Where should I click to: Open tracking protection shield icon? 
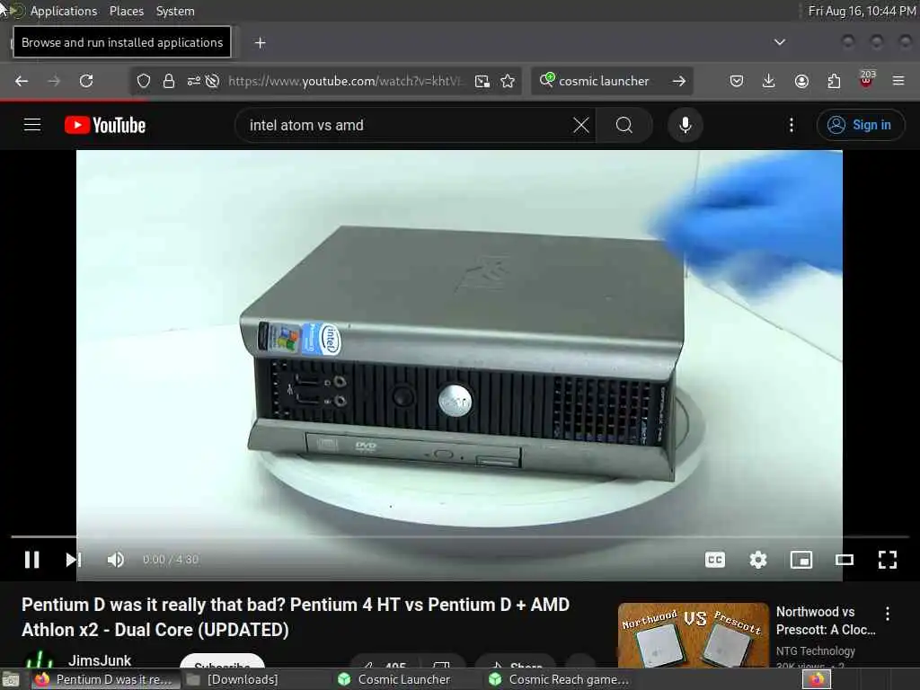[144, 81]
